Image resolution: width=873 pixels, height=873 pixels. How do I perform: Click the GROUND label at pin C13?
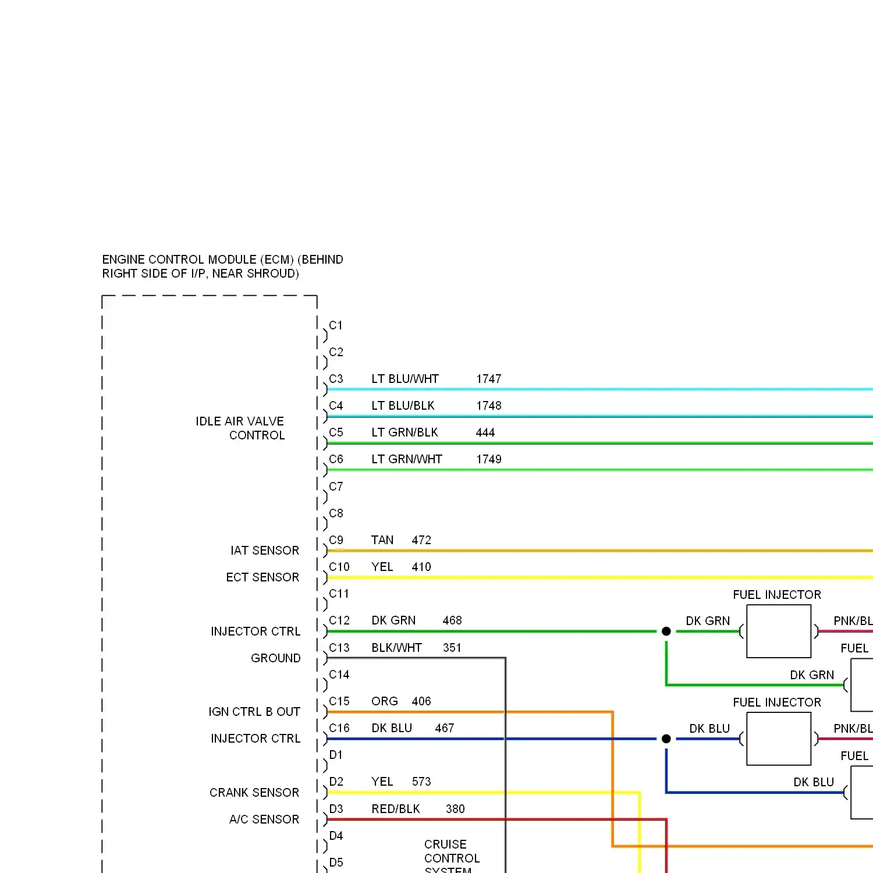tap(276, 658)
